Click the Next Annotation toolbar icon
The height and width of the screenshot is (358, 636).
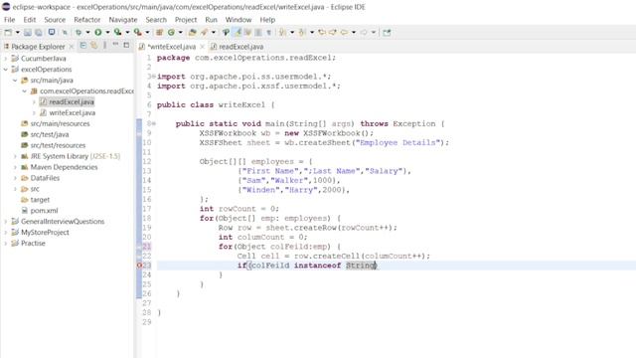click(282, 32)
